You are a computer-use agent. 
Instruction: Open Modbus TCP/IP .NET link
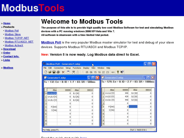(17, 38)
